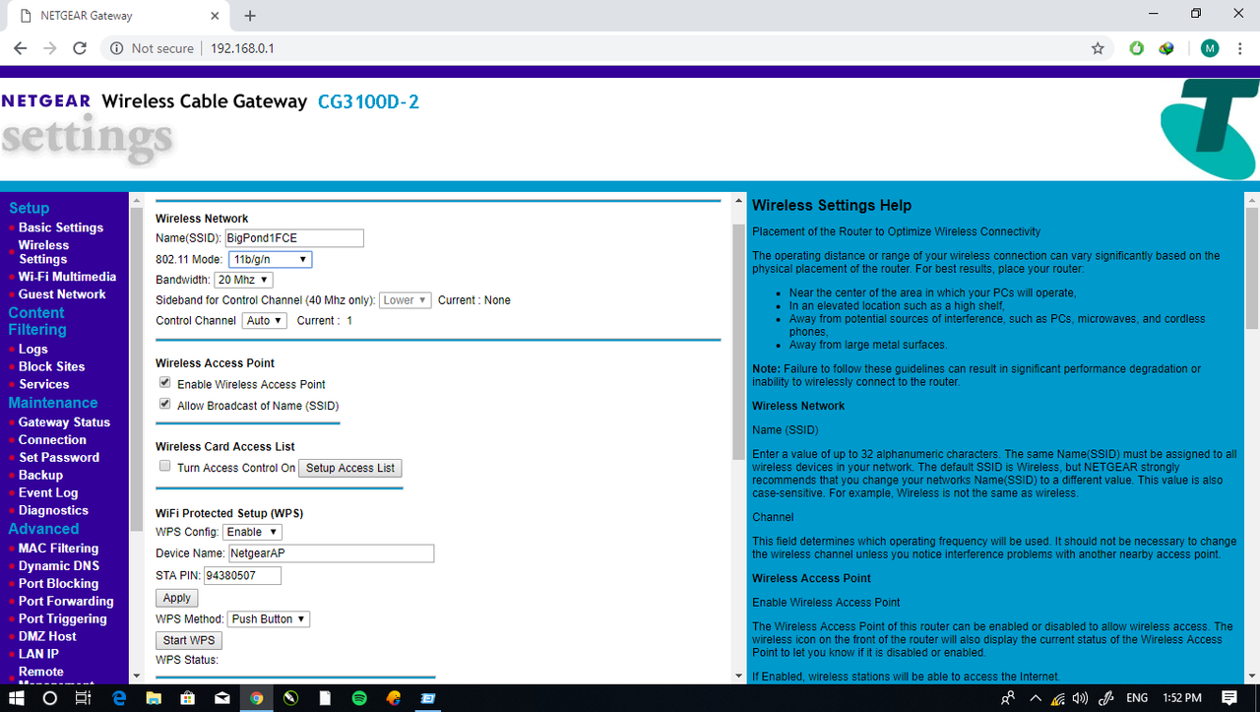Click the ENG language indicator
This screenshot has height=712, width=1260.
tap(1137, 698)
